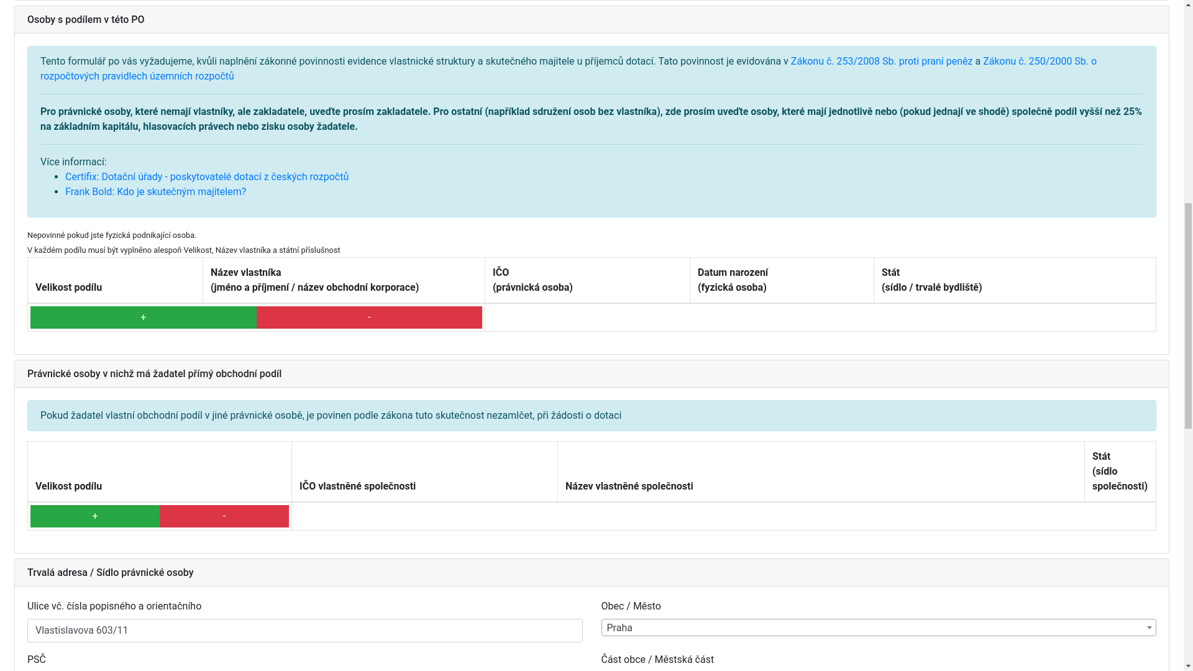Click the Velikost podílu header in the owners table
The height and width of the screenshot is (671, 1193).
[68, 288]
